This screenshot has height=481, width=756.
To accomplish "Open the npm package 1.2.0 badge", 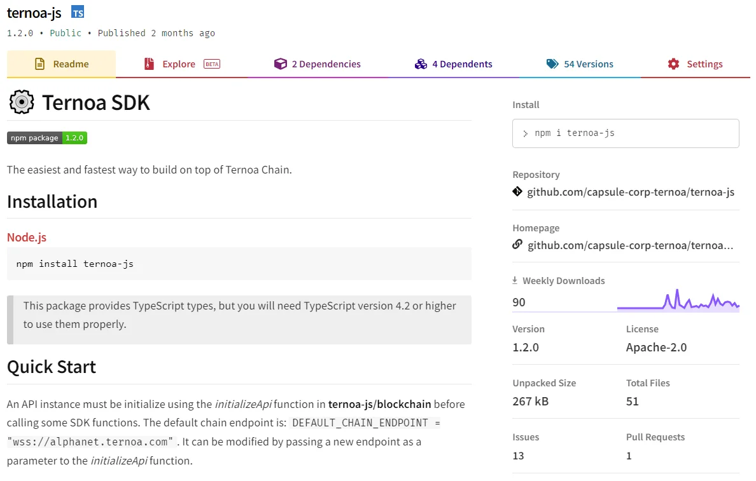I will pyautogui.click(x=46, y=138).
